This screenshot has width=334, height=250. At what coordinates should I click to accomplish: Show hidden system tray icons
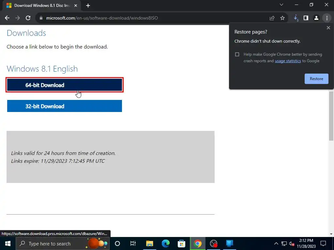[276, 243]
